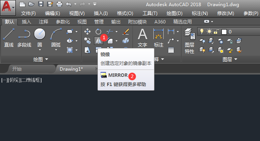Select the 多段线 polyline tool
This screenshot has width=260, height=141.
pos(24,38)
